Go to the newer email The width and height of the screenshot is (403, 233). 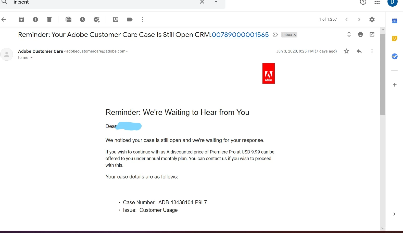pos(346,19)
